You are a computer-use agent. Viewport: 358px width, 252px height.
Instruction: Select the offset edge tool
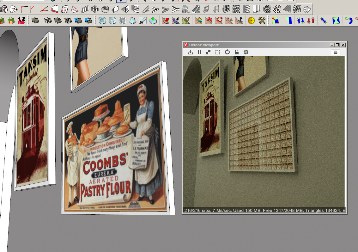tap(55, 9)
